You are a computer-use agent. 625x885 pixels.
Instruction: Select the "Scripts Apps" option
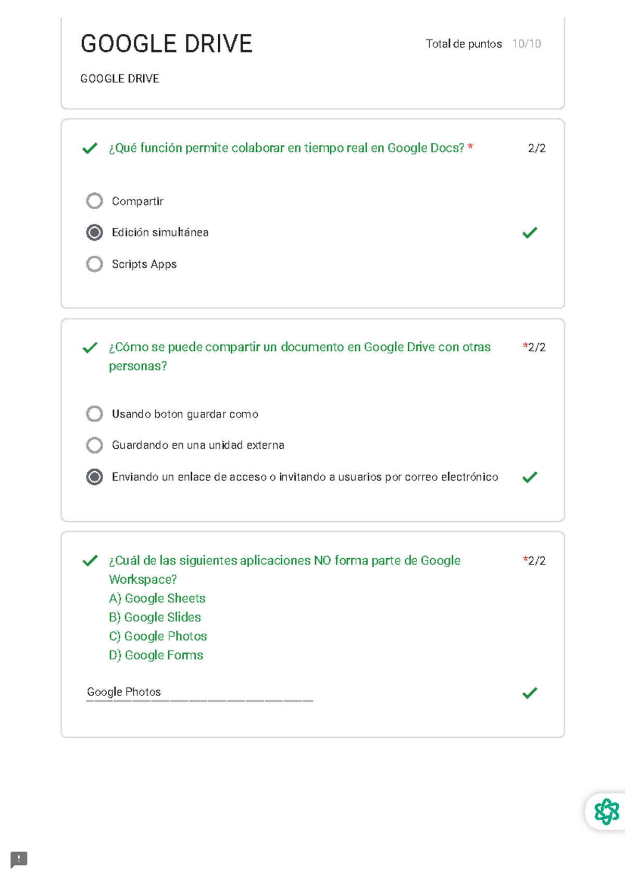(x=94, y=264)
